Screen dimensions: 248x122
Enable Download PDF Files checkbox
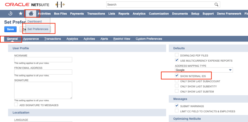coord(177,55)
